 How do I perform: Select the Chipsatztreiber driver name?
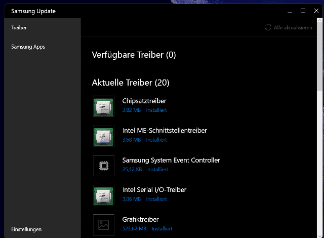click(x=144, y=101)
